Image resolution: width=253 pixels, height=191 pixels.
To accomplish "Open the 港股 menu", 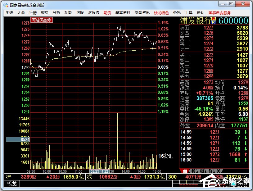I will 80,13.
